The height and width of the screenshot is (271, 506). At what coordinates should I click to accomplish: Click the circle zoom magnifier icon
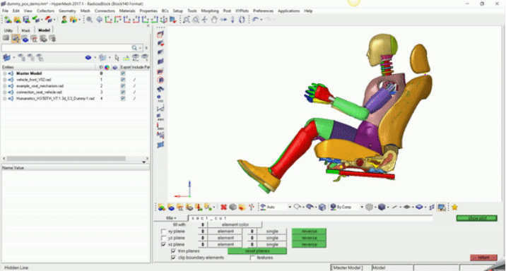point(196,20)
